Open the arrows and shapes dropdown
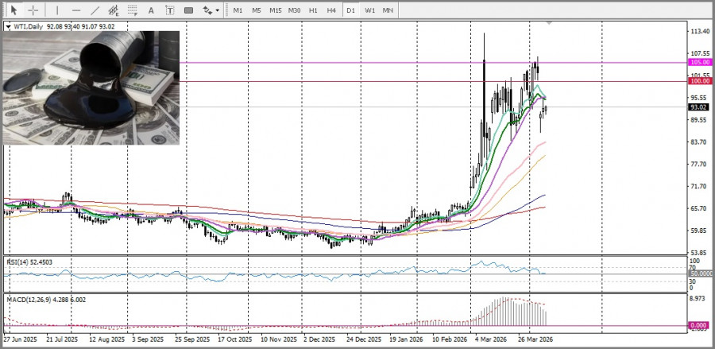Viewport: 715px width, 349px height. click(x=211, y=10)
